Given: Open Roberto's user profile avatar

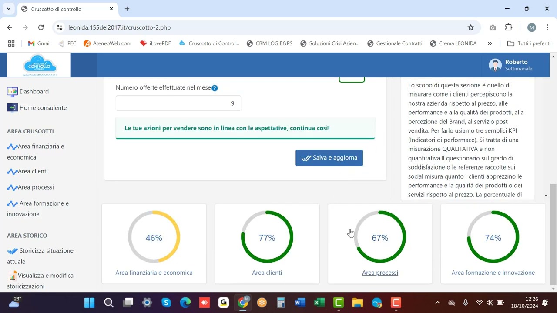Looking at the screenshot, I should (x=495, y=65).
